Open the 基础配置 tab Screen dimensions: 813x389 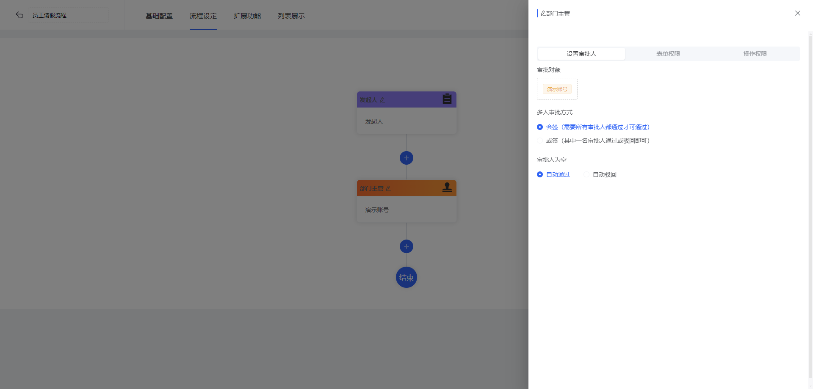point(159,16)
